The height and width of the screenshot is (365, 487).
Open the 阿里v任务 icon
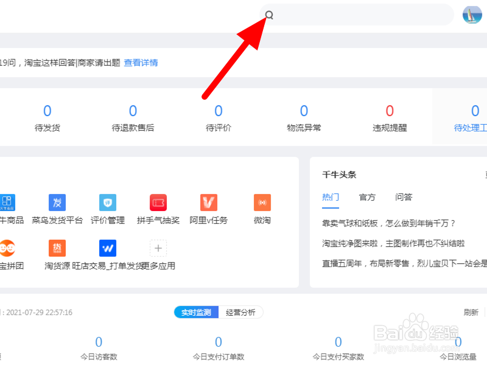(x=208, y=203)
